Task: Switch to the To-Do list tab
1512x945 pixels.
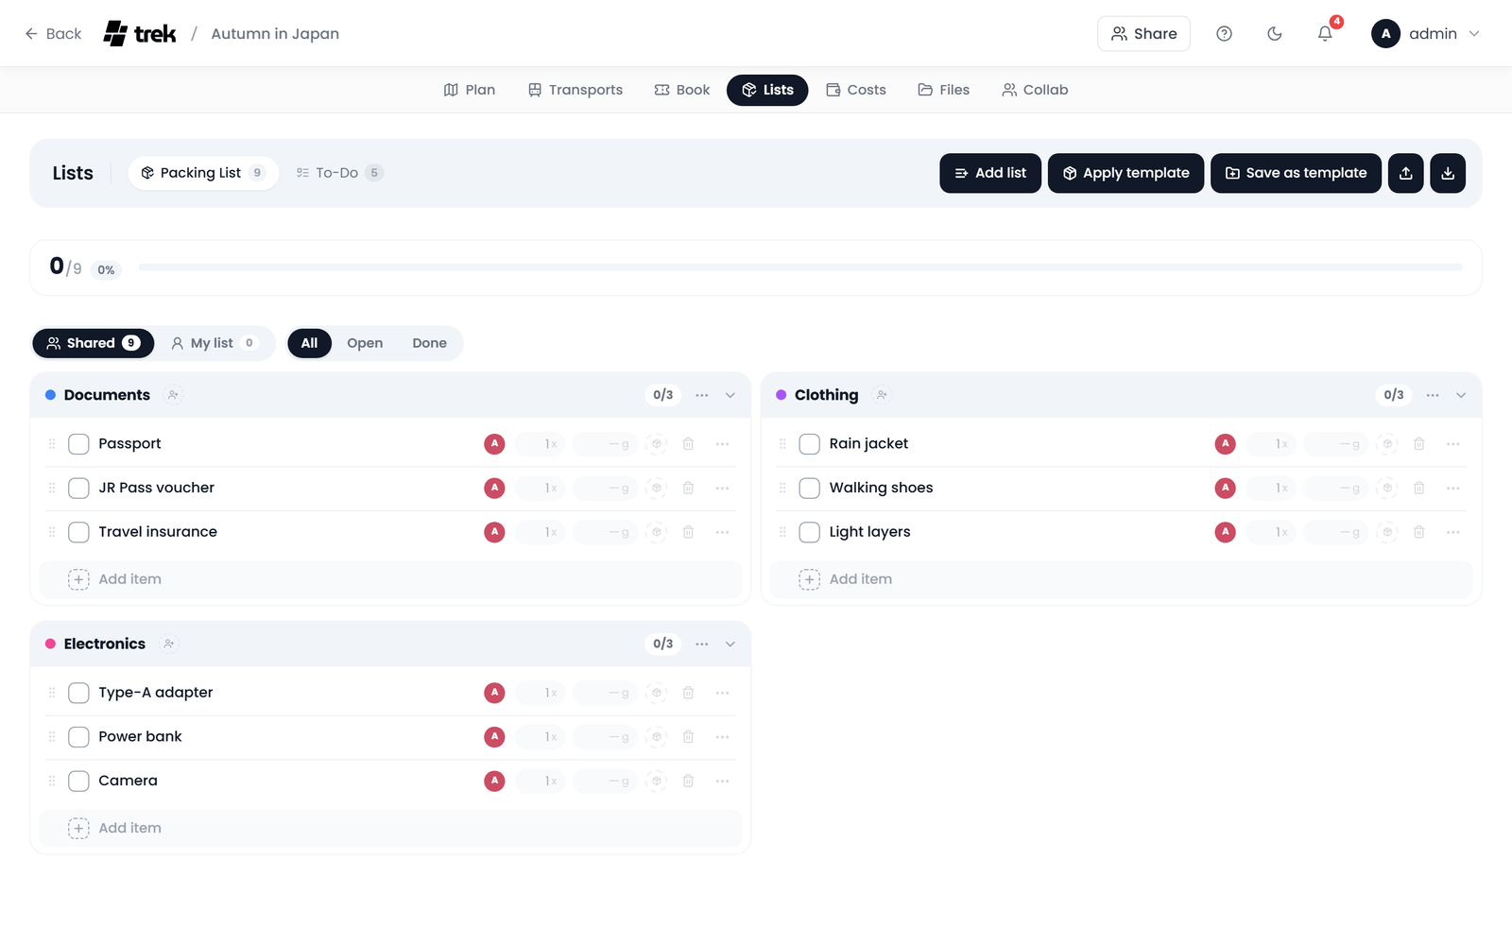Action: 338,173
